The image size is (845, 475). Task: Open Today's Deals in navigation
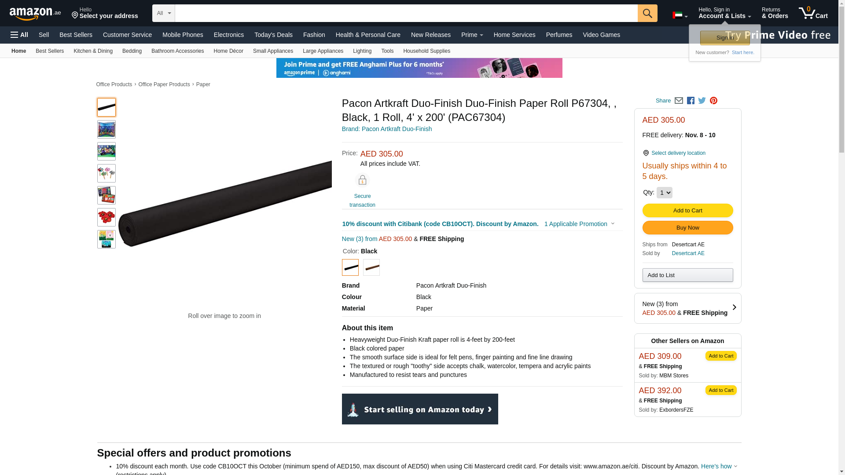tap(273, 35)
